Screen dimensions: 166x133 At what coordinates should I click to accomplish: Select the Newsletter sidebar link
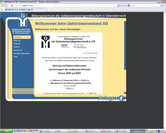[x=18, y=50]
